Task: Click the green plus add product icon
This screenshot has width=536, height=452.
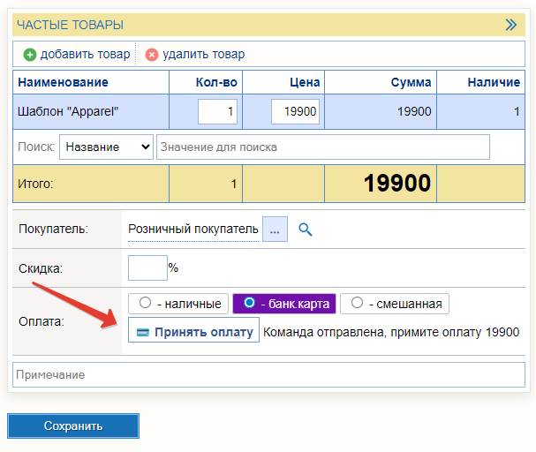Action: (x=29, y=55)
